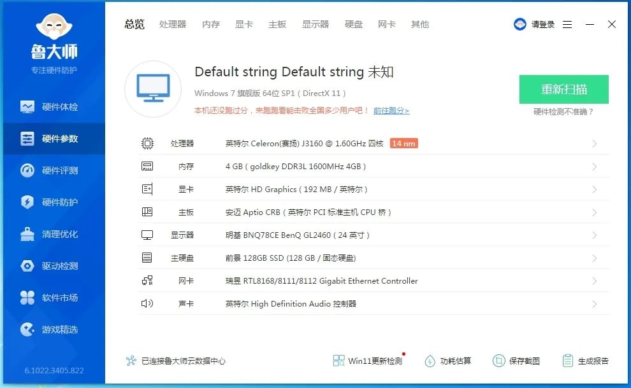
Task: Minimize the 鲁大师 window
Action: [590, 25]
